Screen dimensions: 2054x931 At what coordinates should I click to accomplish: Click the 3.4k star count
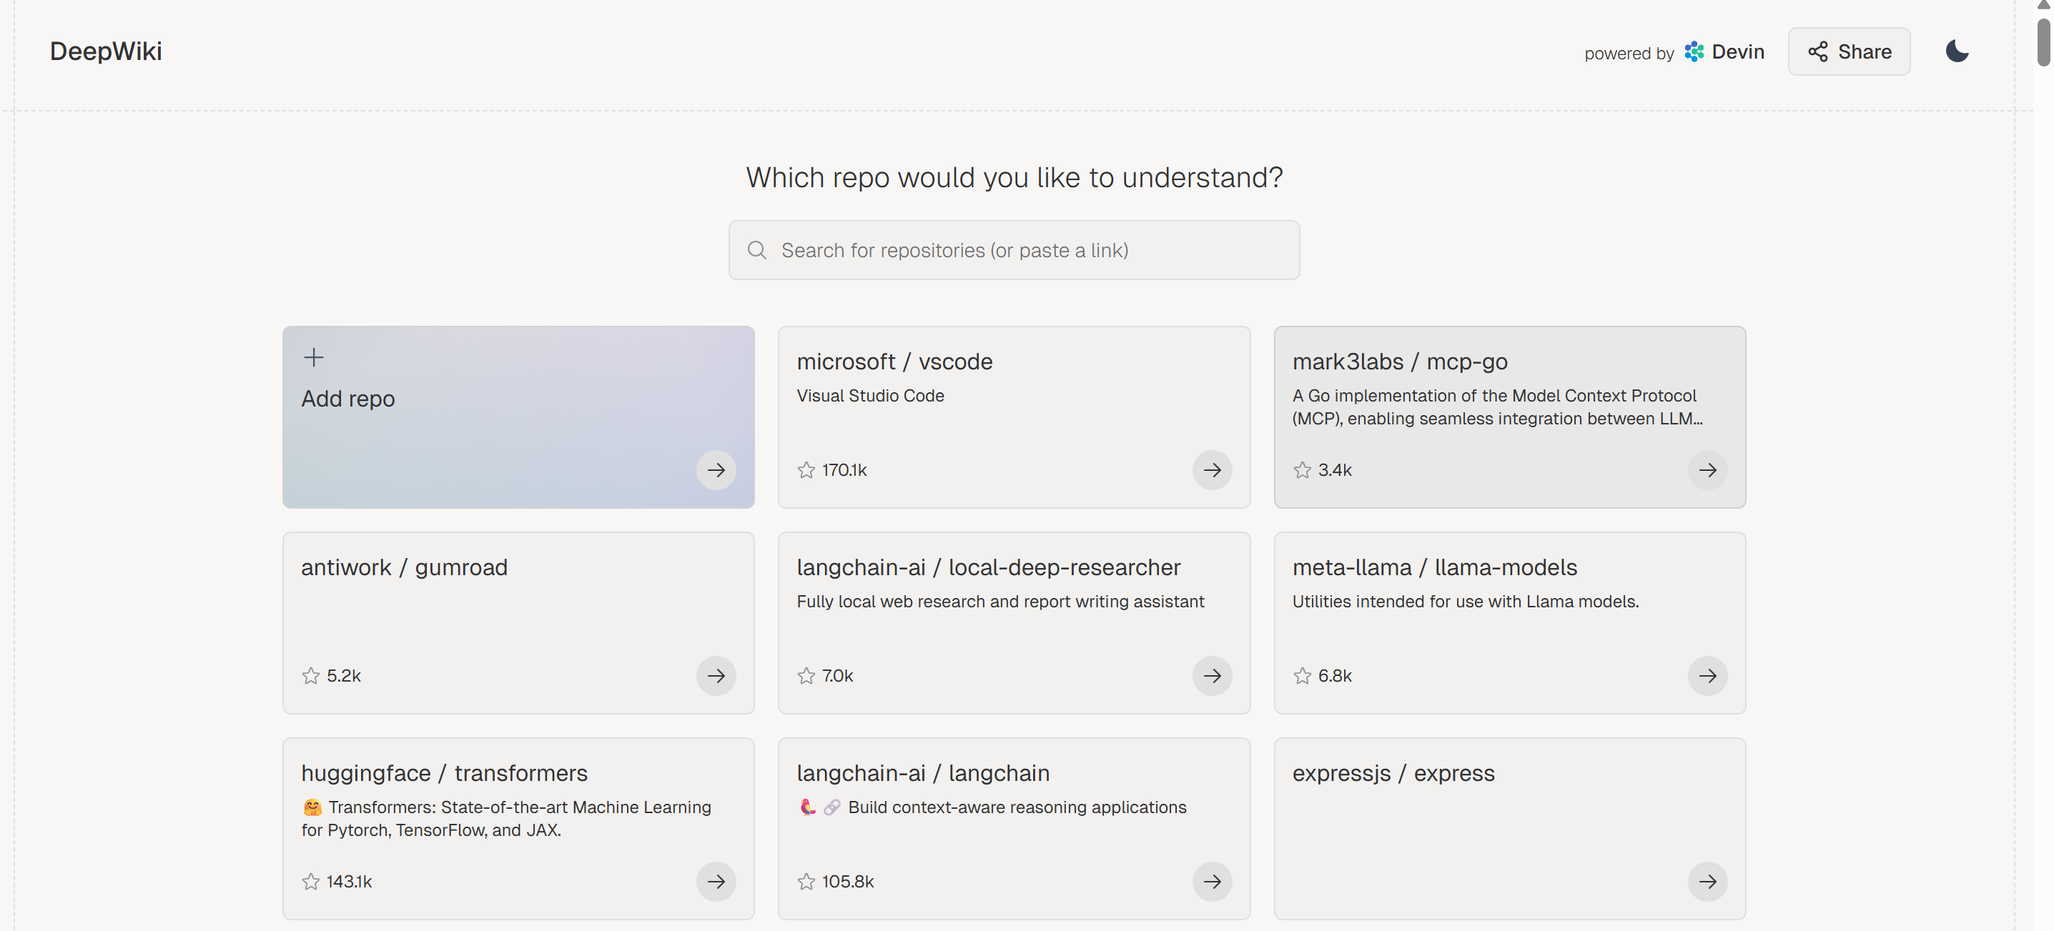pos(1334,469)
